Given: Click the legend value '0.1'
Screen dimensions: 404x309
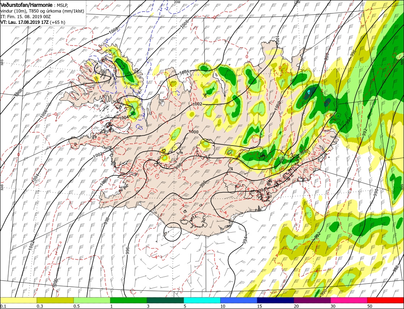Looking at the screenshot, I should [x=3, y=306].
